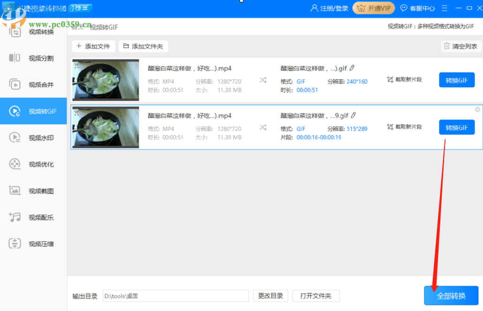Click the 515*289 resolution value
The height and width of the screenshot is (311, 483).
[x=357, y=129]
